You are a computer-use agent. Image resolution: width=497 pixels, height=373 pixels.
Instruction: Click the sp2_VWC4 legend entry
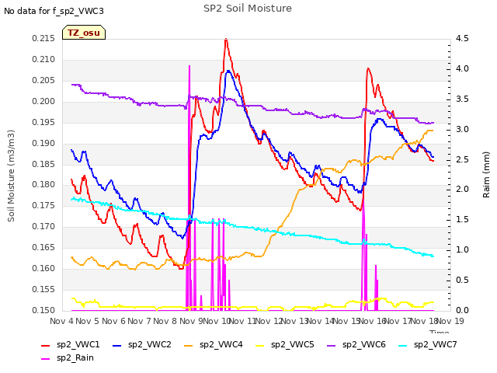pyautogui.click(x=214, y=345)
